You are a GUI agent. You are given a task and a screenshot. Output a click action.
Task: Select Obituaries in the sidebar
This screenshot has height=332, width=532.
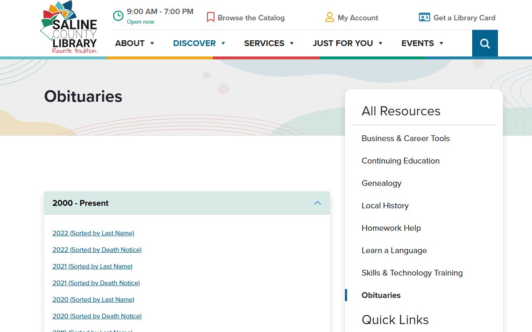click(x=381, y=295)
